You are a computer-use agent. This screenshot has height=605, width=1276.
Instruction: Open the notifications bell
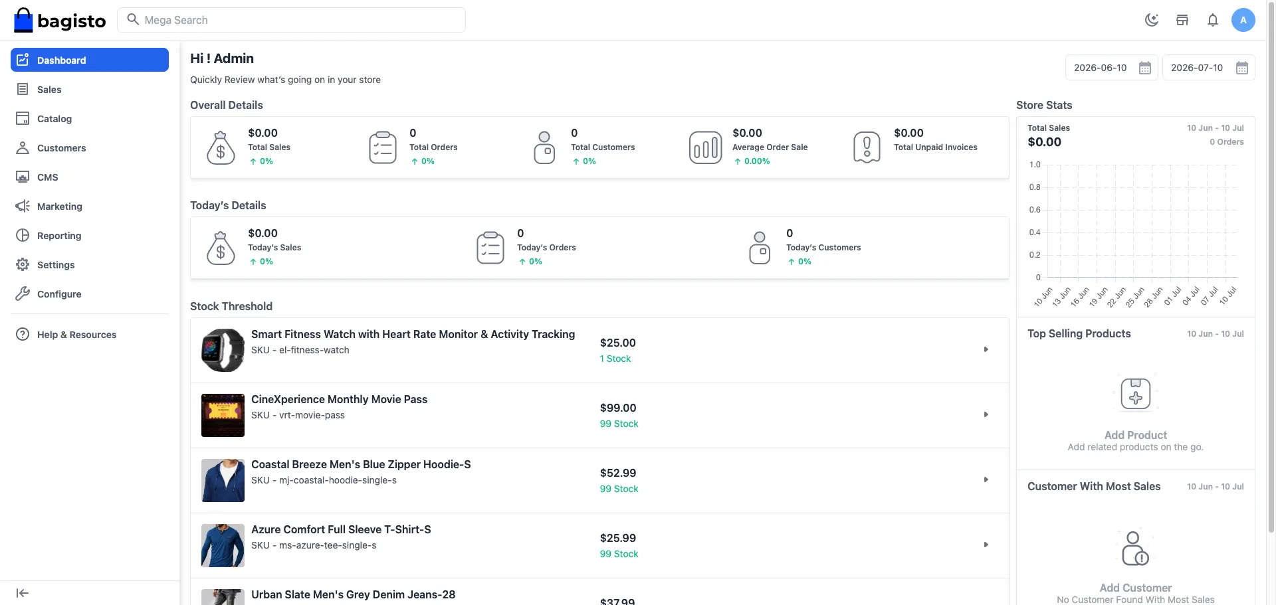click(x=1213, y=20)
